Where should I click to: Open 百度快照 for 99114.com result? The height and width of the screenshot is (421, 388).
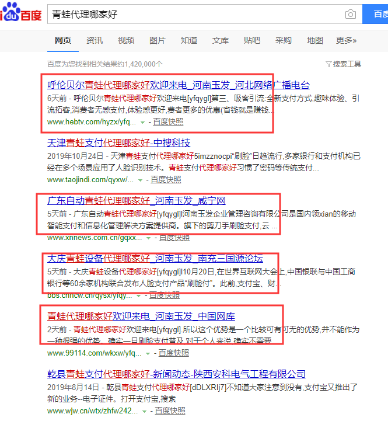tap(174, 353)
